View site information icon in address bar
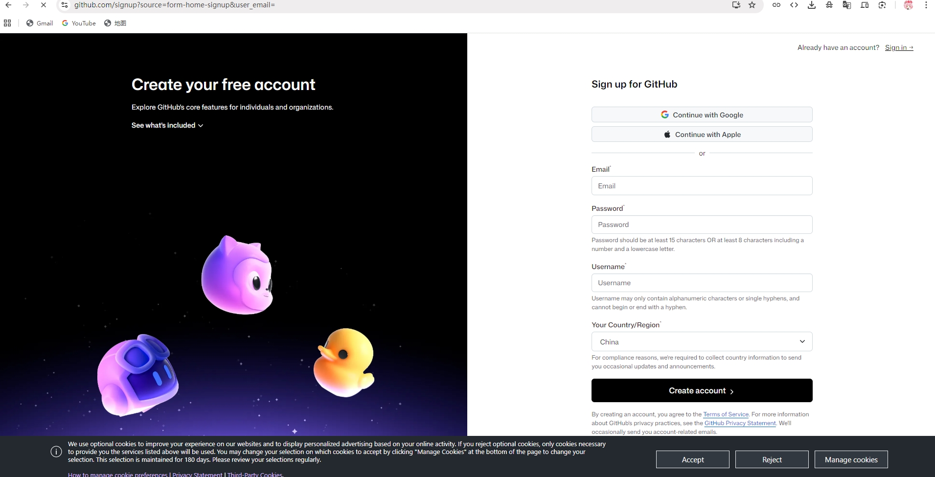The image size is (935, 477). pyautogui.click(x=65, y=5)
